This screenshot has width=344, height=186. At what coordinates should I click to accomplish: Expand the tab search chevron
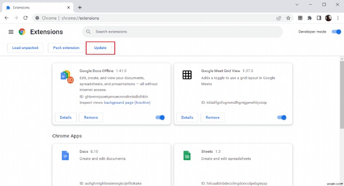point(297,4)
